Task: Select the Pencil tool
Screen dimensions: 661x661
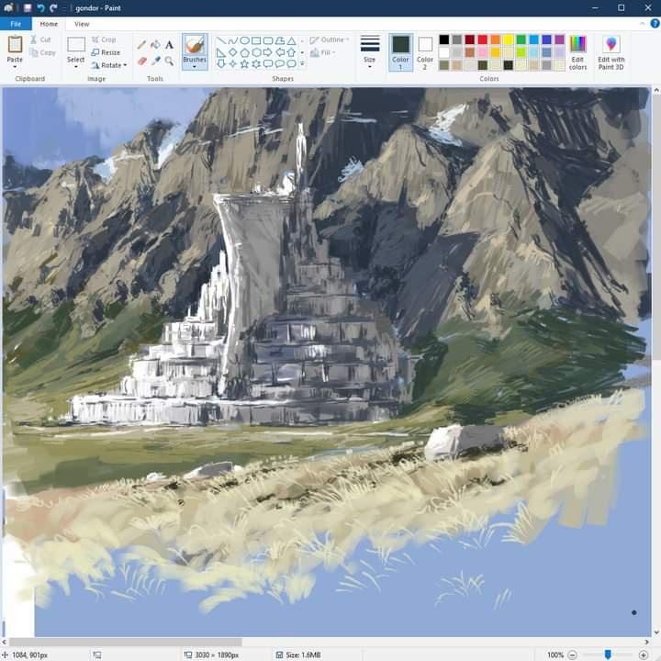Action: point(141,44)
